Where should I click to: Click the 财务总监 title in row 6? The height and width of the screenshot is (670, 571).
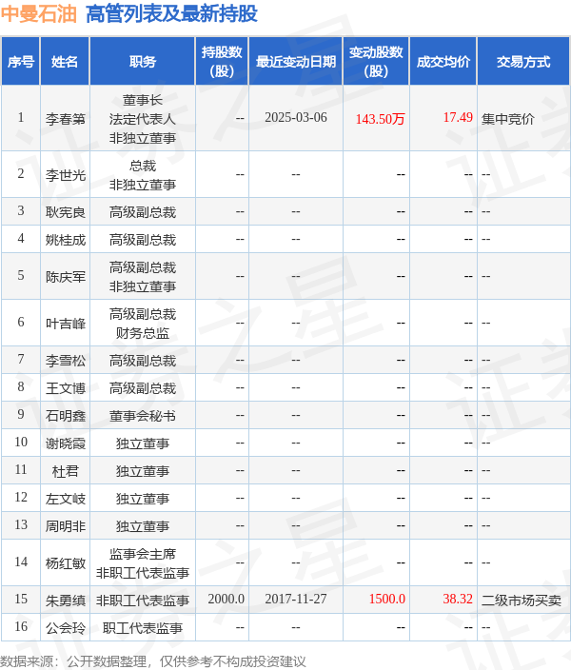coord(143,333)
